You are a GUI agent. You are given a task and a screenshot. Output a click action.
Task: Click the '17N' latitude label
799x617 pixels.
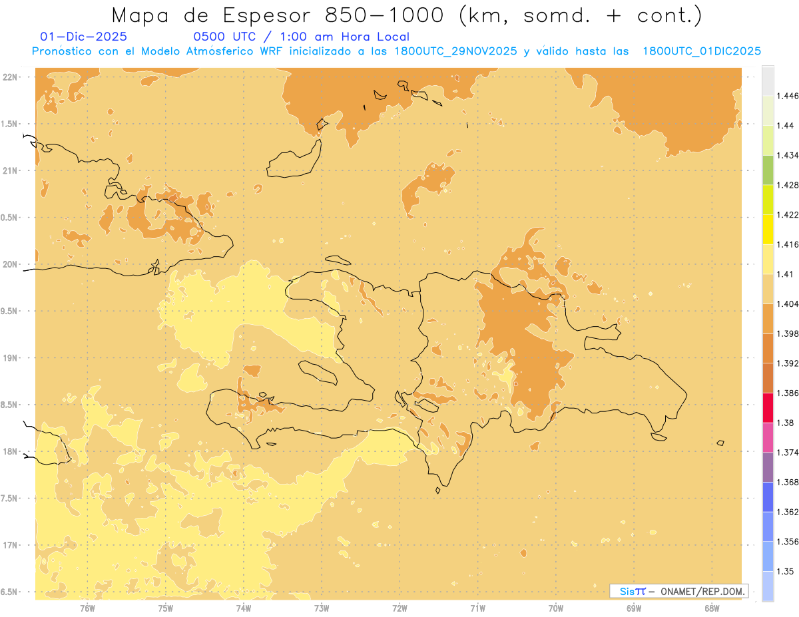point(10,545)
